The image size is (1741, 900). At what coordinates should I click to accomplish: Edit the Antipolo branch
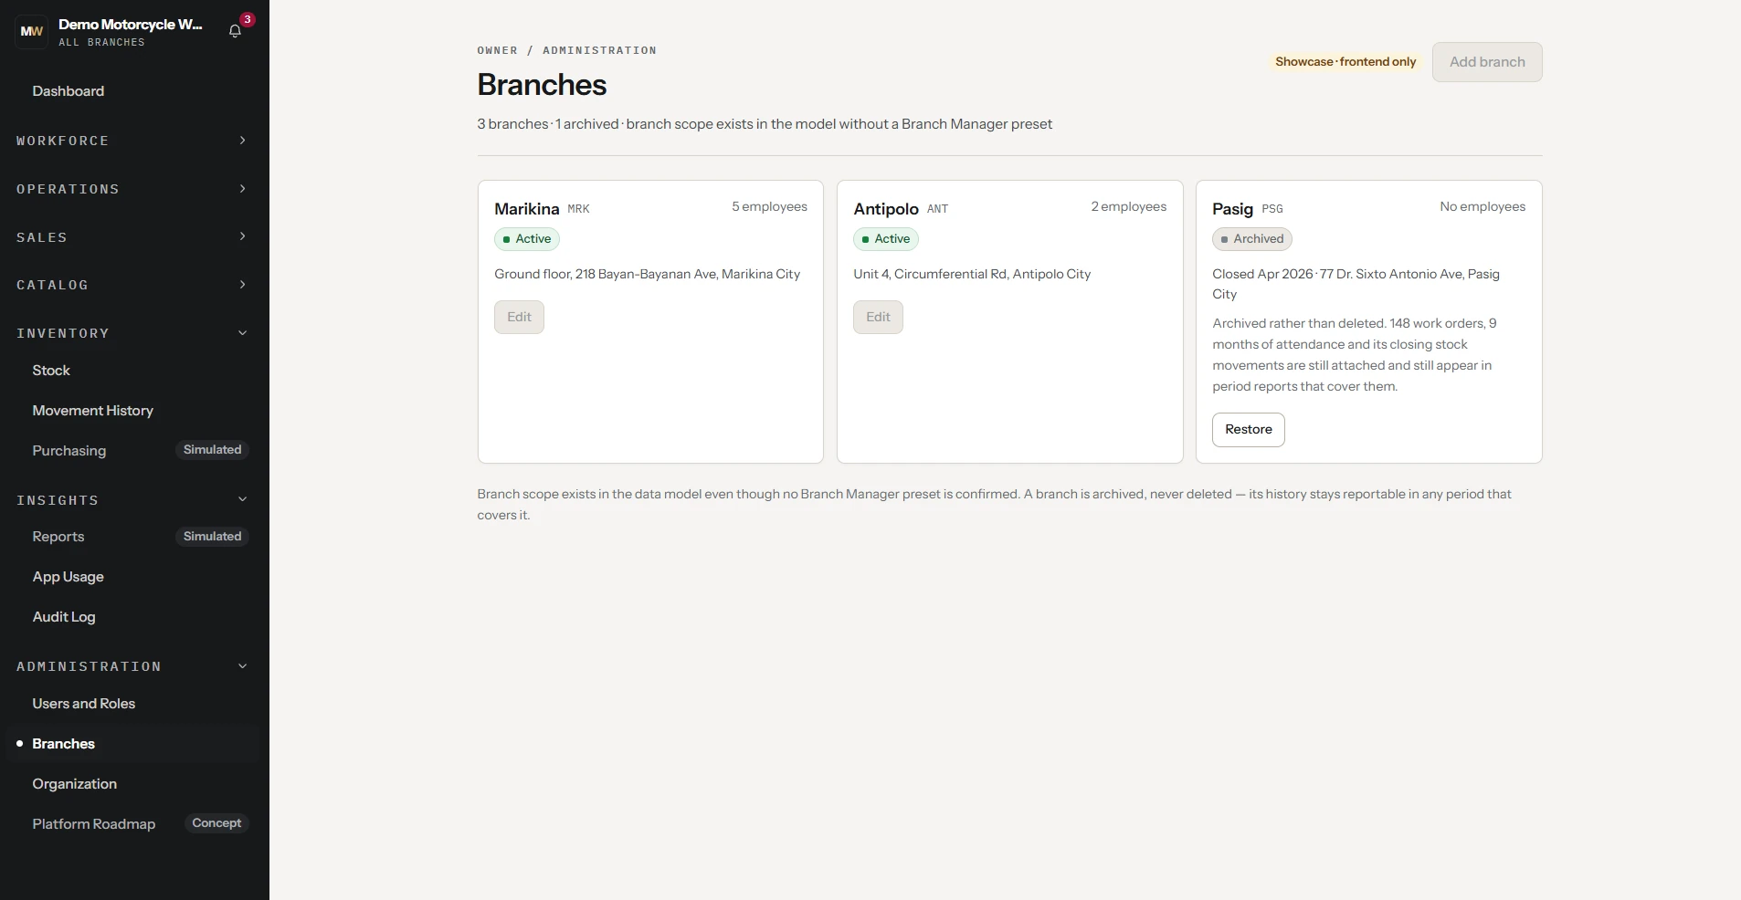coord(878,317)
